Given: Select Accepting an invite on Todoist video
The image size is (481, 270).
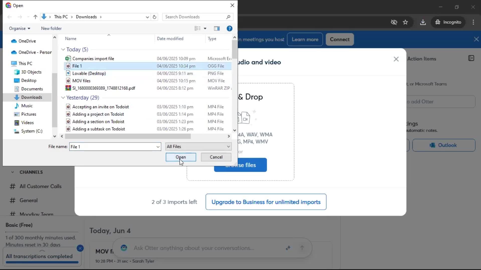Looking at the screenshot, I should (148, 107).
